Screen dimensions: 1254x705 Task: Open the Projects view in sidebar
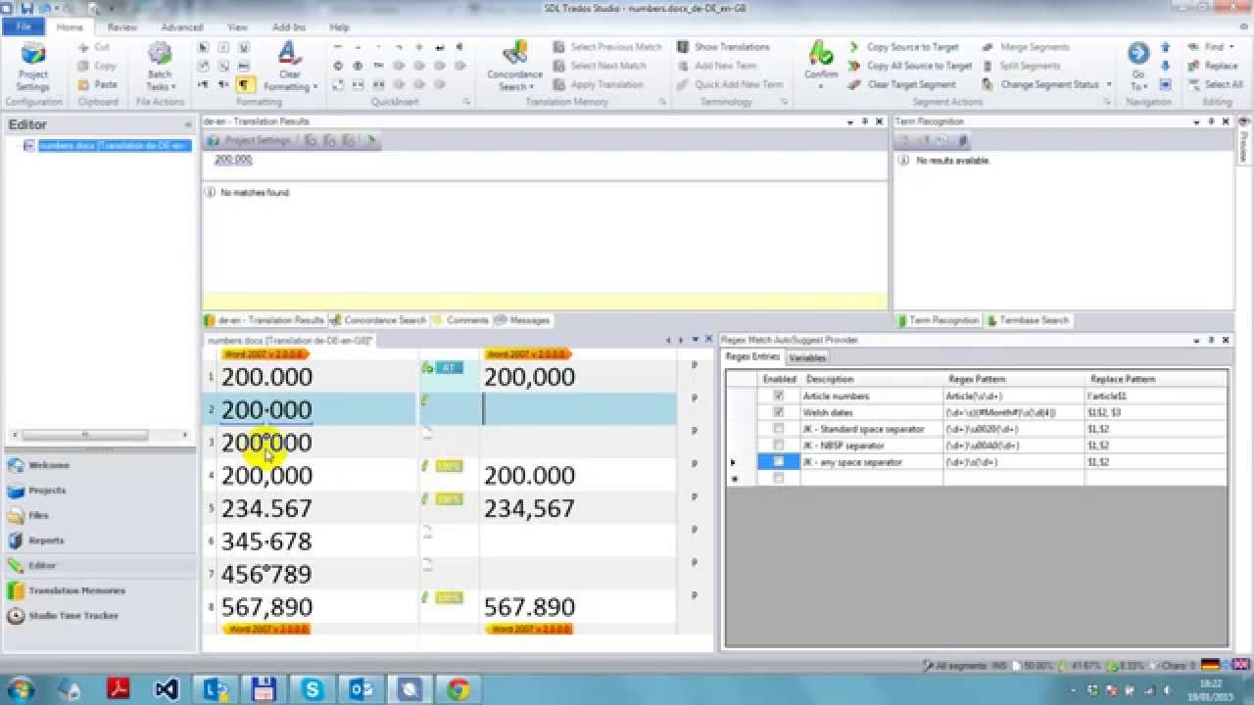99,490
